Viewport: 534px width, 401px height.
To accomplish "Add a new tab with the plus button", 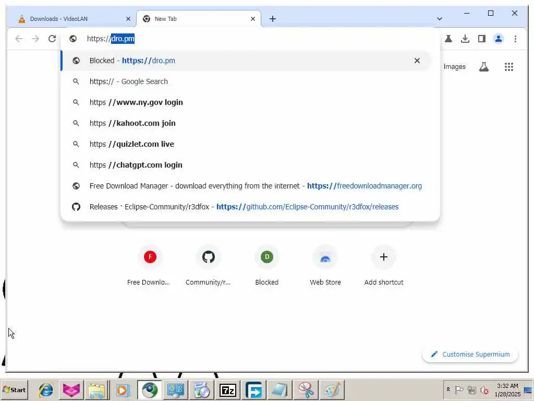I will point(272,19).
